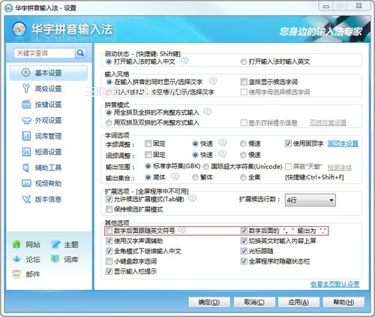375x317 pixels.
Task: Switch to 短语设置 section
Action: [49, 152]
